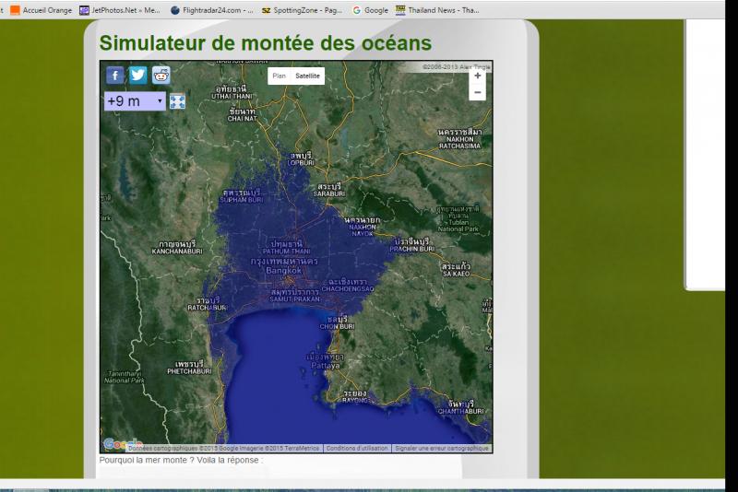Open the SpottingZone bookmark
Image resolution: width=738 pixels, height=492 pixels.
[x=302, y=10]
